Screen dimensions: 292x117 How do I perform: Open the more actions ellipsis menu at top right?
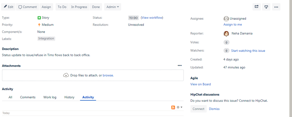tap(276, 7)
